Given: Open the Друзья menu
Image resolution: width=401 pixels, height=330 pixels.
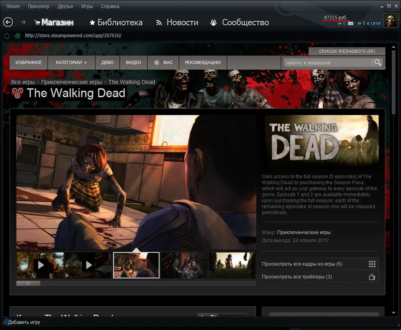Looking at the screenshot, I should click(x=65, y=6).
